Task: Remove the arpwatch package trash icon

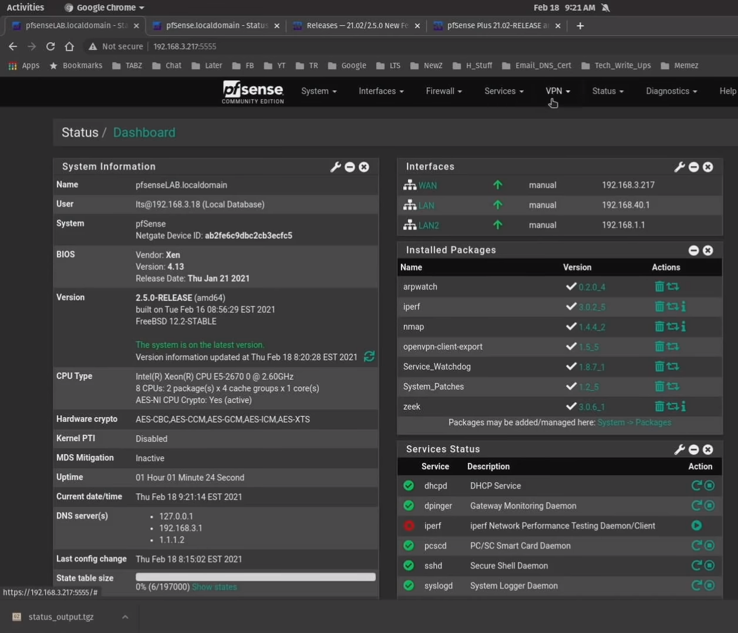Action: 659,287
